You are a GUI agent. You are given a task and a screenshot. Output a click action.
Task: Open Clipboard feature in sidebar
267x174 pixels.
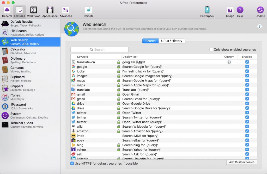pos(30,79)
